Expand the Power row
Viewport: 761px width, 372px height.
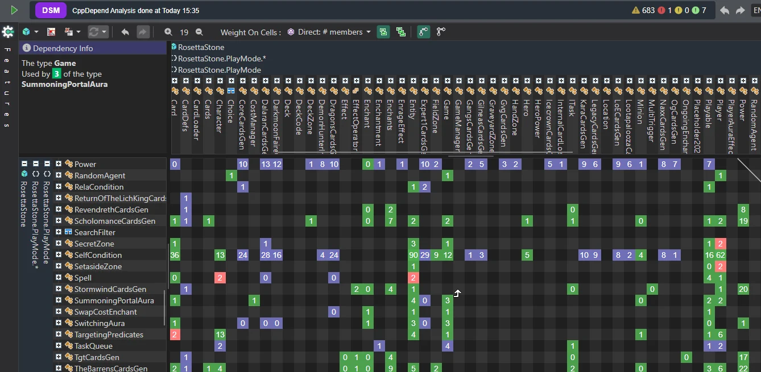pos(58,164)
